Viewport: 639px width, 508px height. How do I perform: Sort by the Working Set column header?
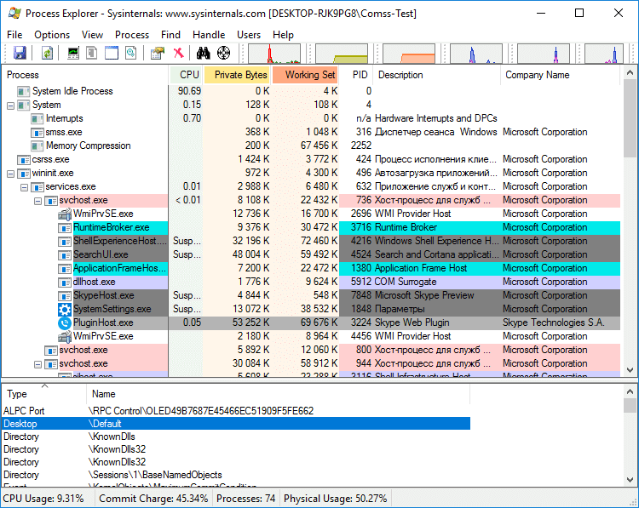coord(305,75)
